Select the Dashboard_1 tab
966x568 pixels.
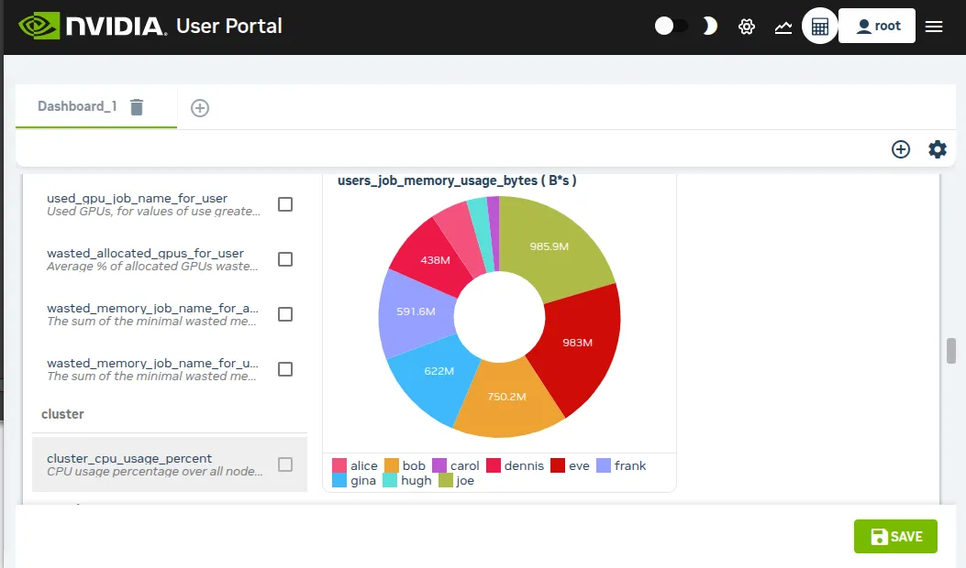pos(77,106)
